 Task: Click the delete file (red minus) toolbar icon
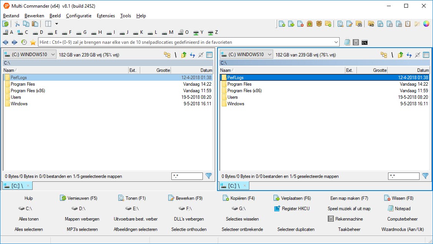300,24
